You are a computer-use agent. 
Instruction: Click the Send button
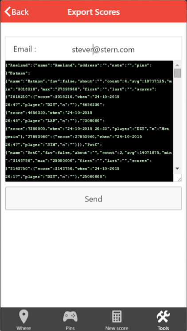point(93,198)
